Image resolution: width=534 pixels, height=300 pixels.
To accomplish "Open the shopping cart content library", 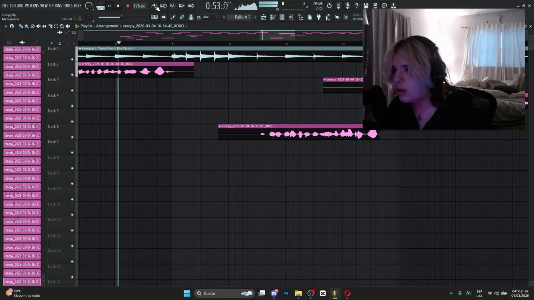I will click(346, 17).
